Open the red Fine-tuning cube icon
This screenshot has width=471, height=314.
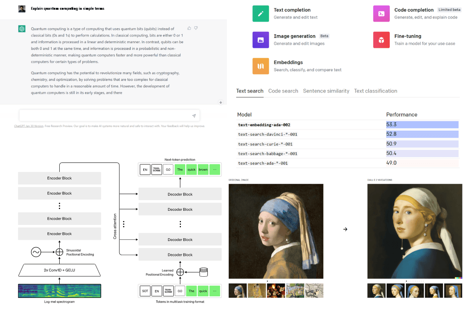click(x=381, y=40)
